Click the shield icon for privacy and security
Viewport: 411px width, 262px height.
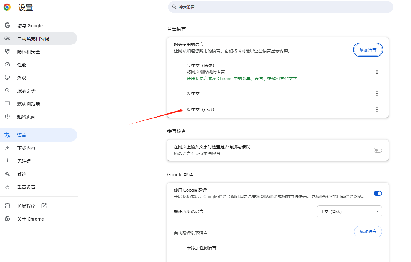pyautogui.click(x=7, y=52)
